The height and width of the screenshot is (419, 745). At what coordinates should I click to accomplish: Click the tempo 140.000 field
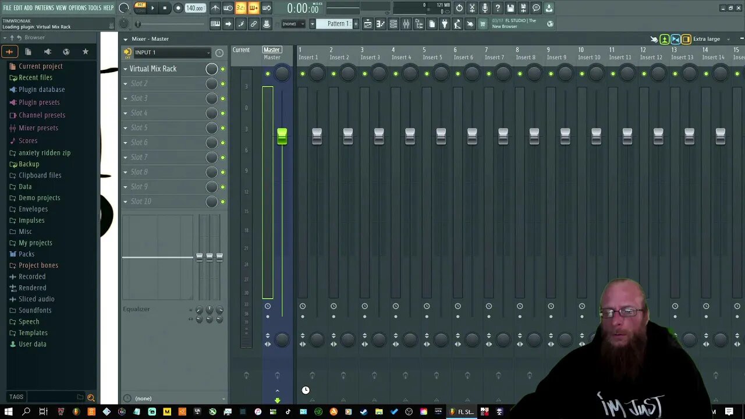click(195, 8)
